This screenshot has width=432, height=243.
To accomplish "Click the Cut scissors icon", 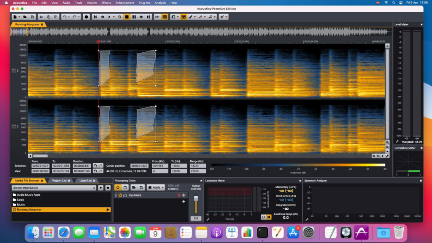I will [x=41, y=17].
